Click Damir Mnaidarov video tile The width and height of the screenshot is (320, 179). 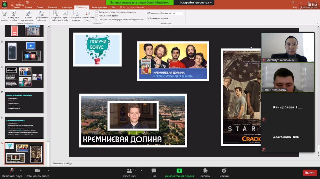pos(288,77)
